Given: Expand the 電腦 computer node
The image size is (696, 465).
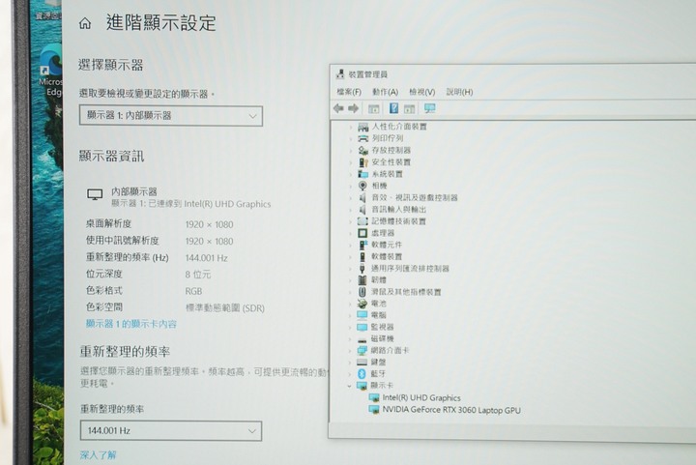Looking at the screenshot, I should coord(350,315).
